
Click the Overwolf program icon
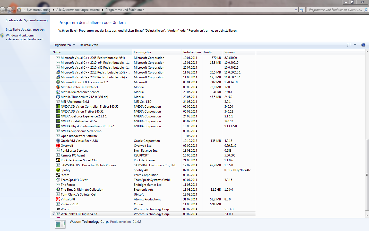click(x=58, y=145)
